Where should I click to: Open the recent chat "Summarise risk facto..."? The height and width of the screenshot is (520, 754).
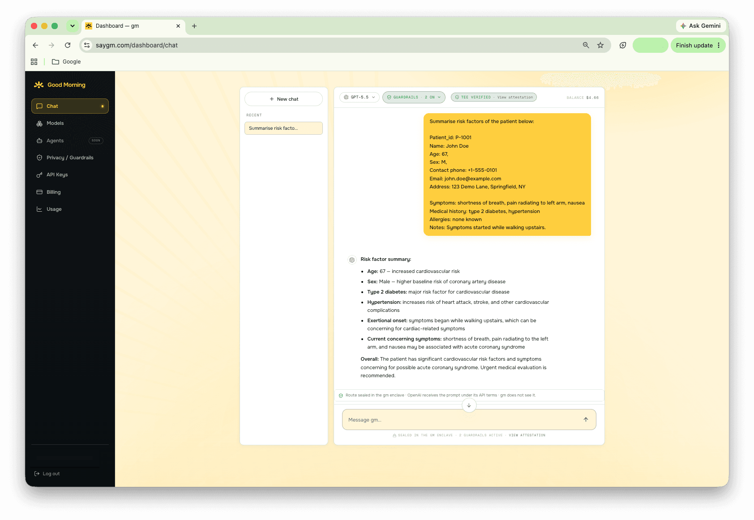pyautogui.click(x=283, y=128)
